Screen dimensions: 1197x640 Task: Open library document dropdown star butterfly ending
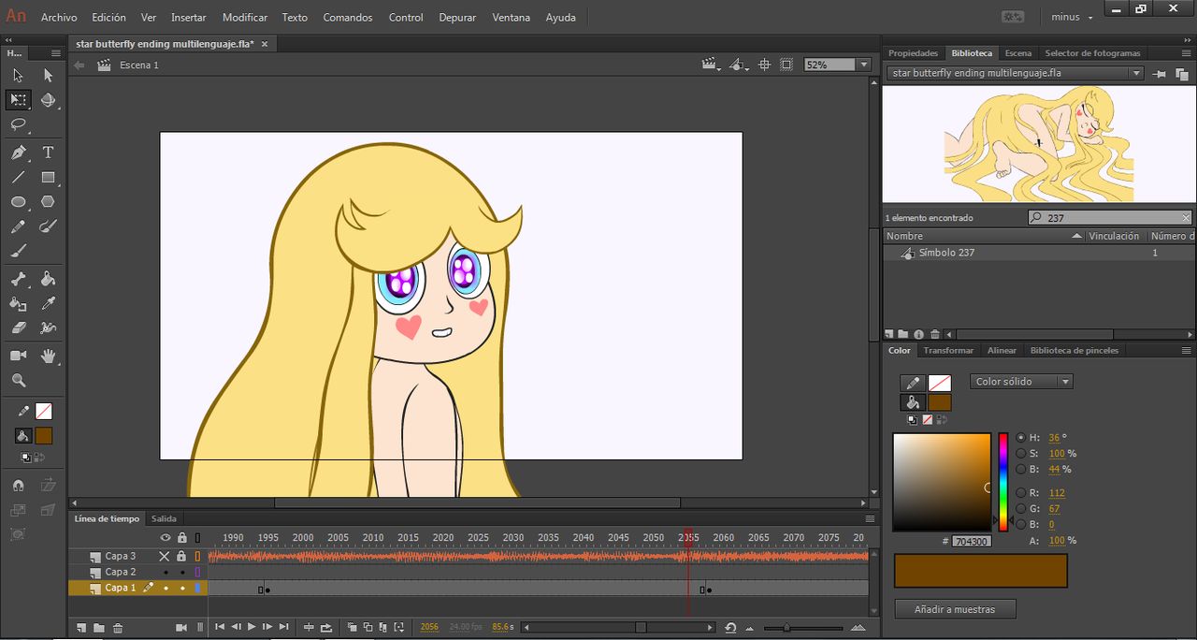[x=1015, y=73]
